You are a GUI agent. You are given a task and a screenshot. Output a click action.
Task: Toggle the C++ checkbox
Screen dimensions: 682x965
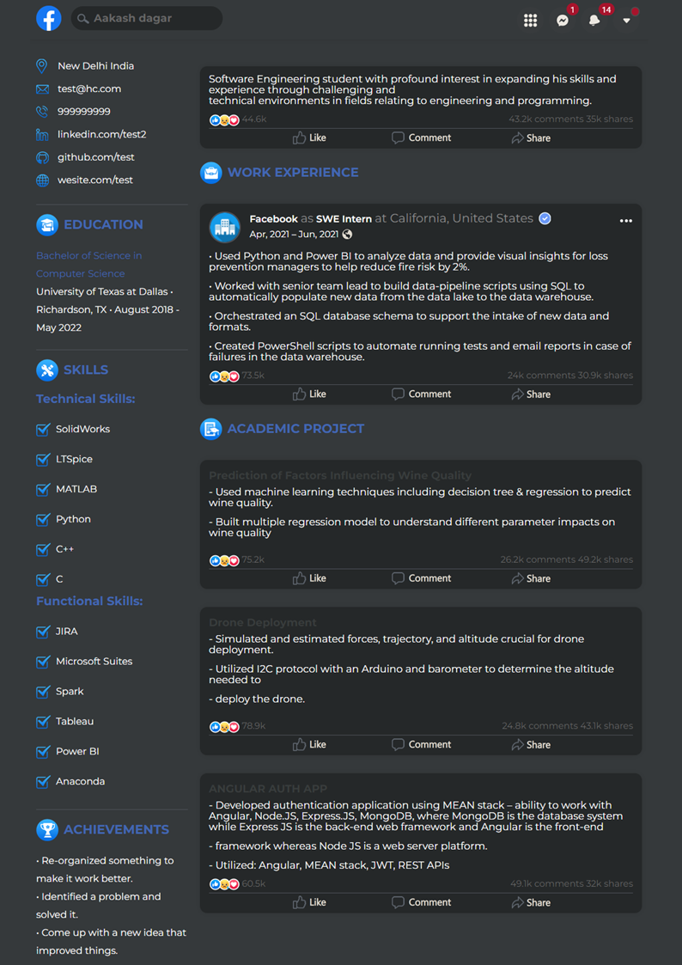tap(43, 549)
